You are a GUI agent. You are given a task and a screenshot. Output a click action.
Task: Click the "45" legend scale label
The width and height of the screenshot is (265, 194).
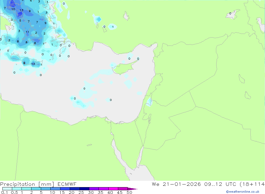pos(120,192)
